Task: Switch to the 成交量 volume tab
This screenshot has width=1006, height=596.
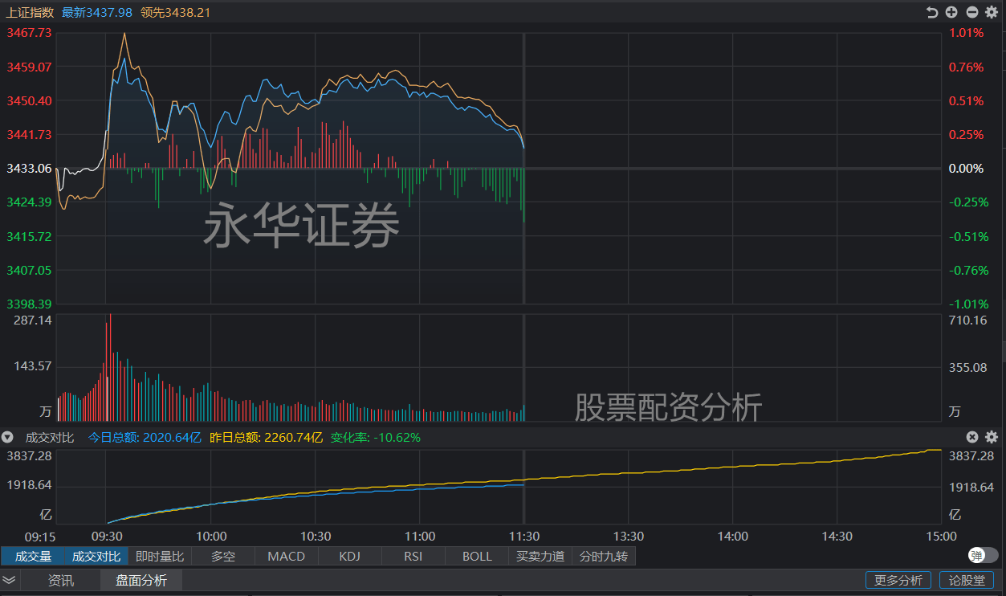Action: 34,556
